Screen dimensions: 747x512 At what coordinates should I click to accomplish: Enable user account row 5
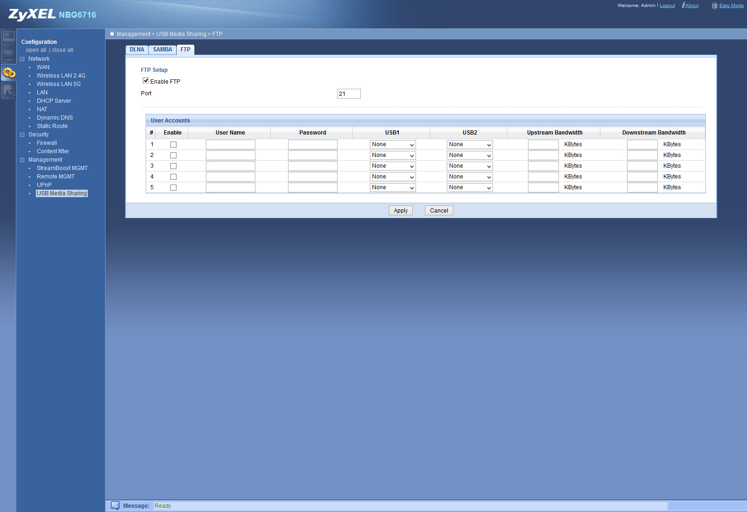173,188
